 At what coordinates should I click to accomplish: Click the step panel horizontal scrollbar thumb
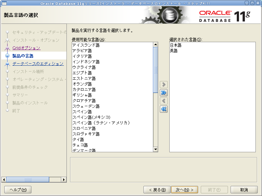pyautogui.click(x=28, y=179)
